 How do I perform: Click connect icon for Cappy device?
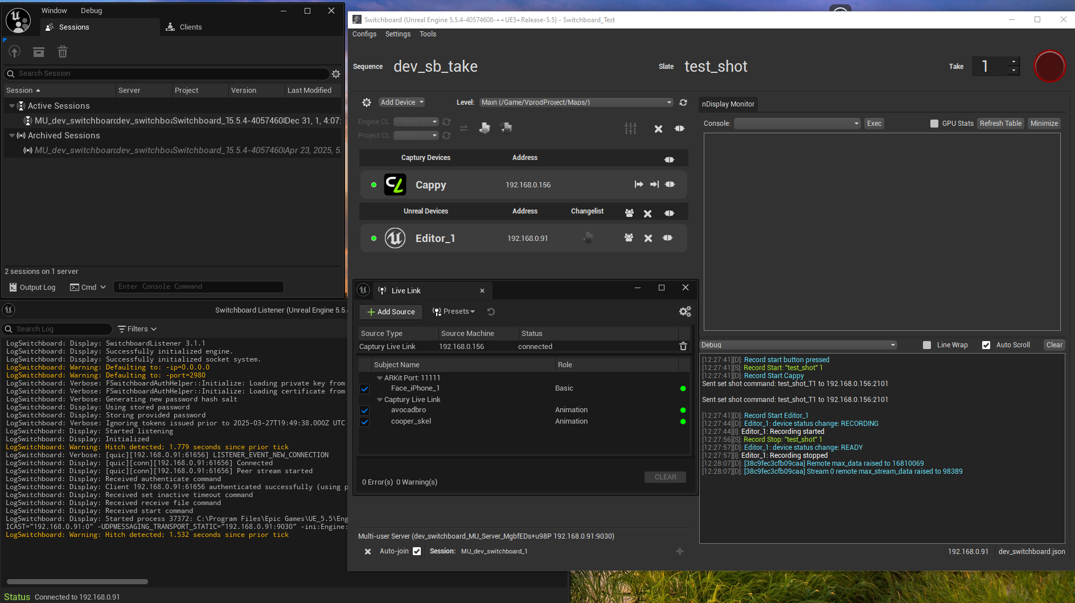(670, 184)
